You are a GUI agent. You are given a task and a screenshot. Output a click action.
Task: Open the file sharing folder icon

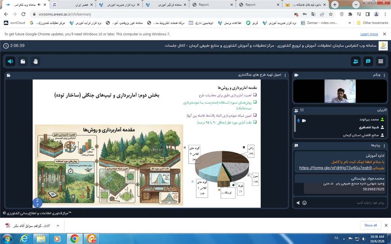(23, 61)
